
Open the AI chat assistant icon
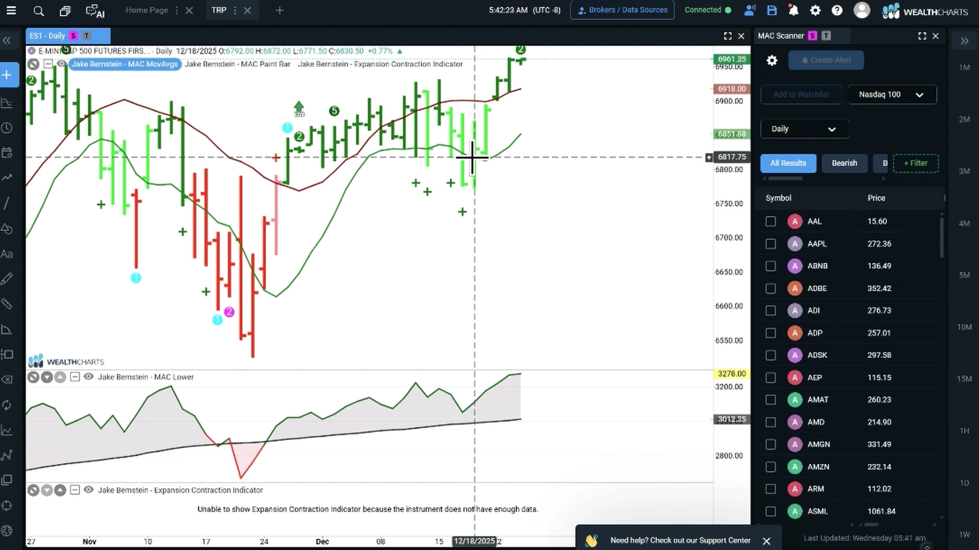[x=95, y=11]
